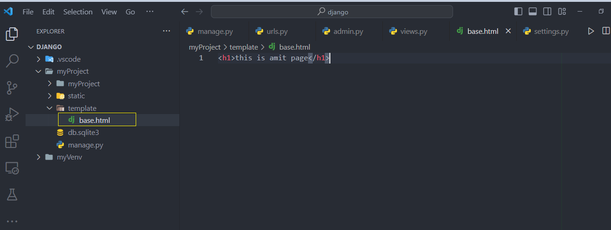
Task: Open the Testing flask icon
Action: (x=12, y=195)
